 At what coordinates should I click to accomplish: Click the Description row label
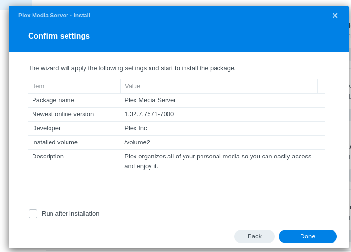tap(48, 157)
